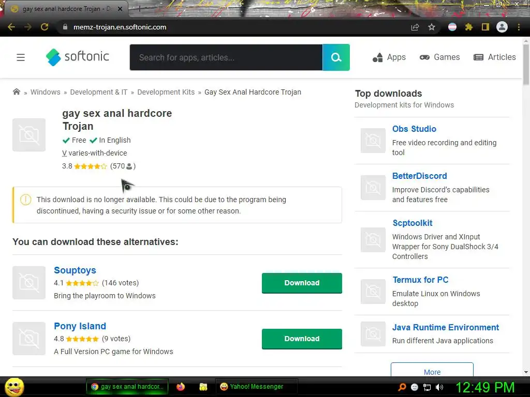
Task: Click the 12:49 PM taskbar clock
Action: pyautogui.click(x=484, y=387)
